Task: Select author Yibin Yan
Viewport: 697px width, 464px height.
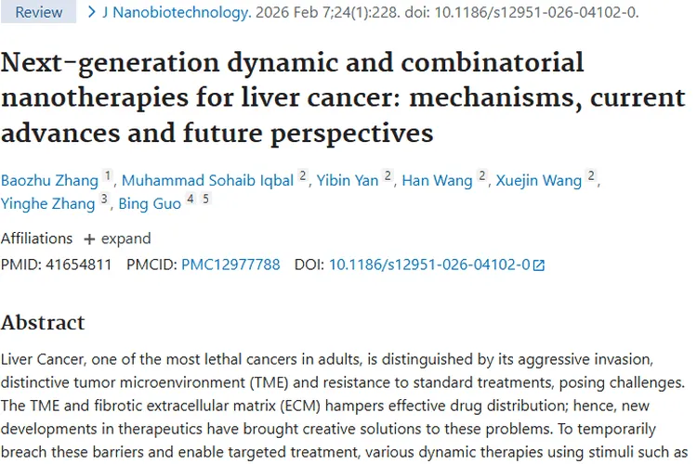Action: pyautogui.click(x=348, y=180)
